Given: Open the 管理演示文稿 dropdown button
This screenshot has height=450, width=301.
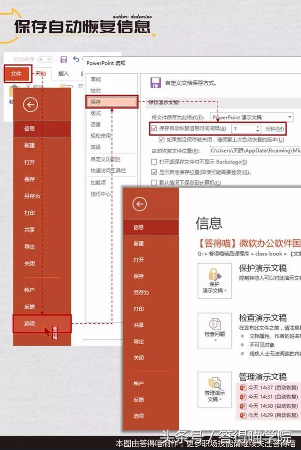Looking at the screenshot, I should tap(215, 389).
